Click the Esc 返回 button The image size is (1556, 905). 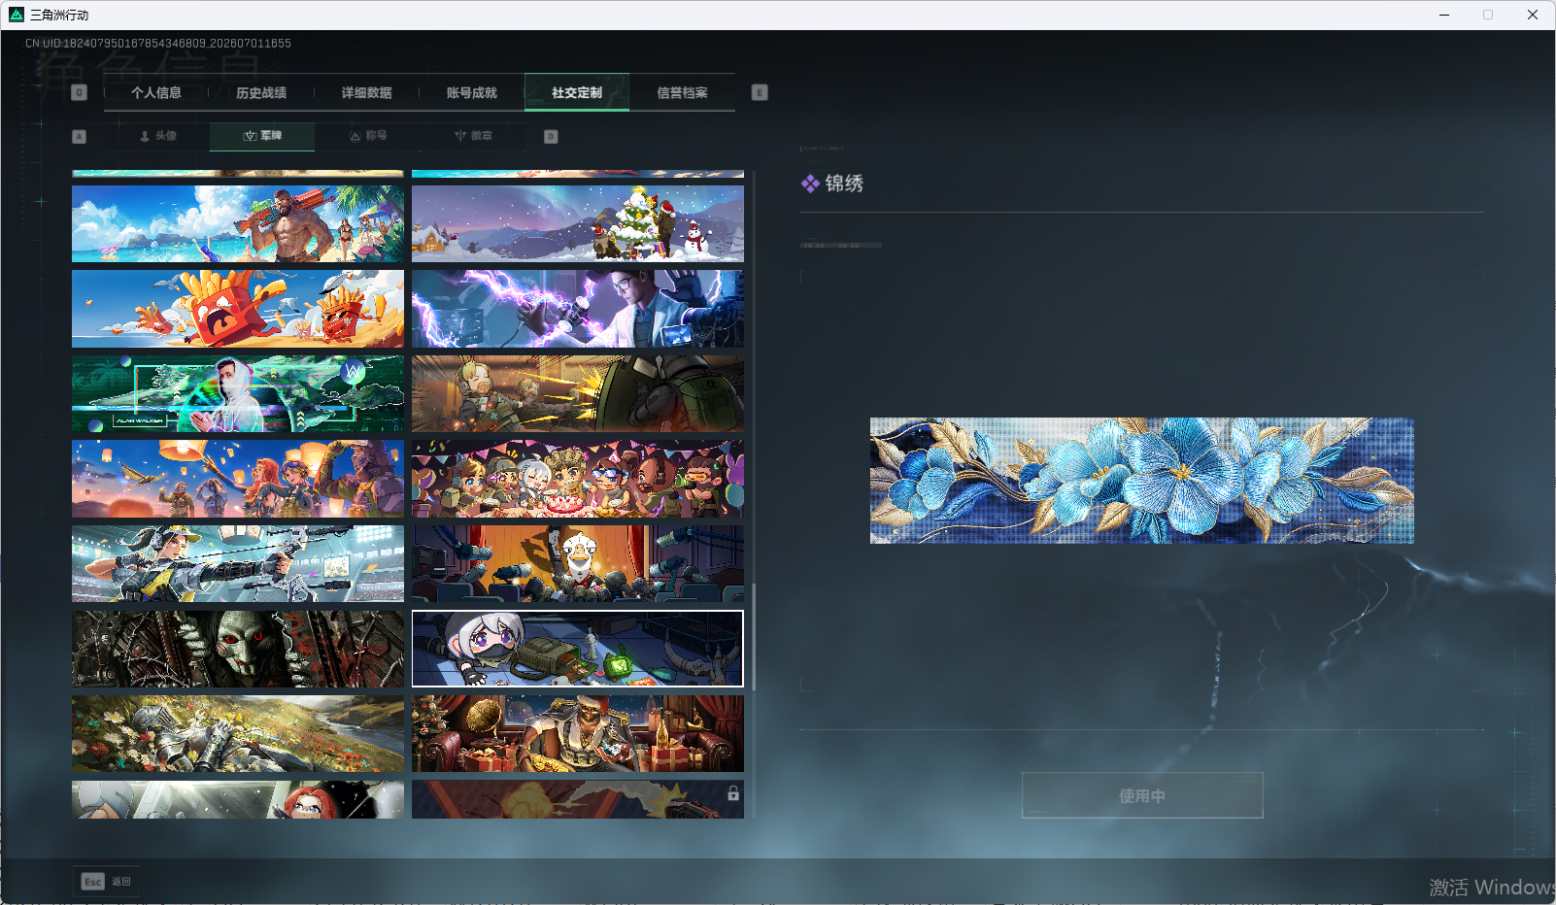pos(106,882)
